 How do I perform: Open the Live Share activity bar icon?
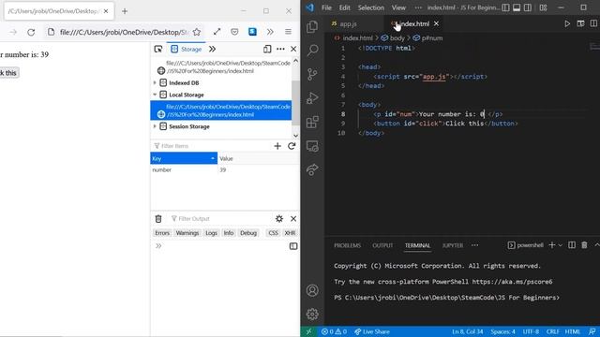(312, 169)
